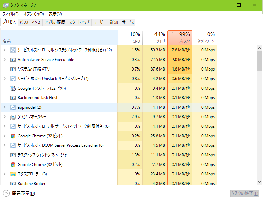Click the Chrome icon with 25.8 MB memory
The height and width of the screenshot is (202, 263).
13,136
